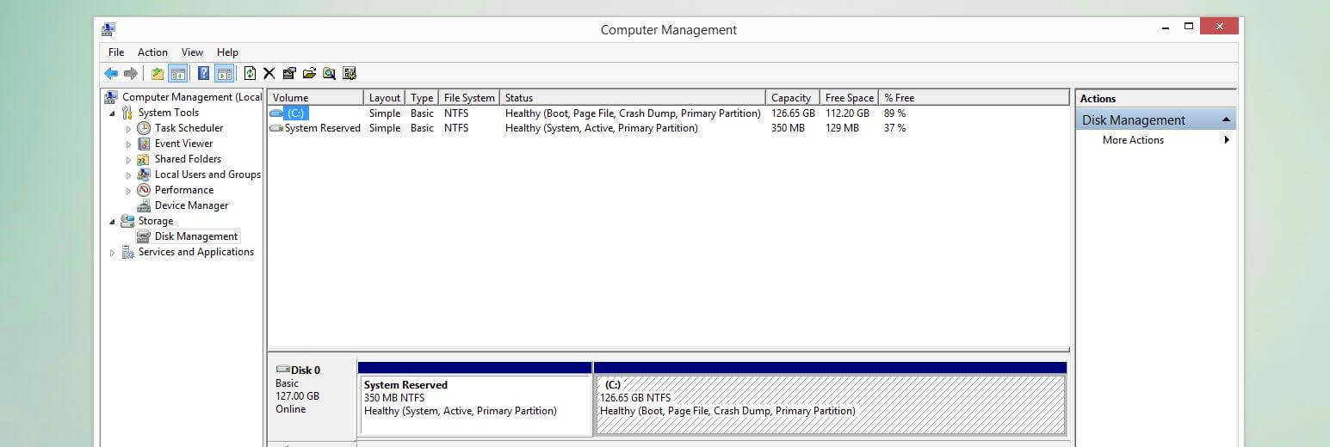Image resolution: width=1330 pixels, height=447 pixels.
Task: Open the File menu
Action: (x=116, y=52)
